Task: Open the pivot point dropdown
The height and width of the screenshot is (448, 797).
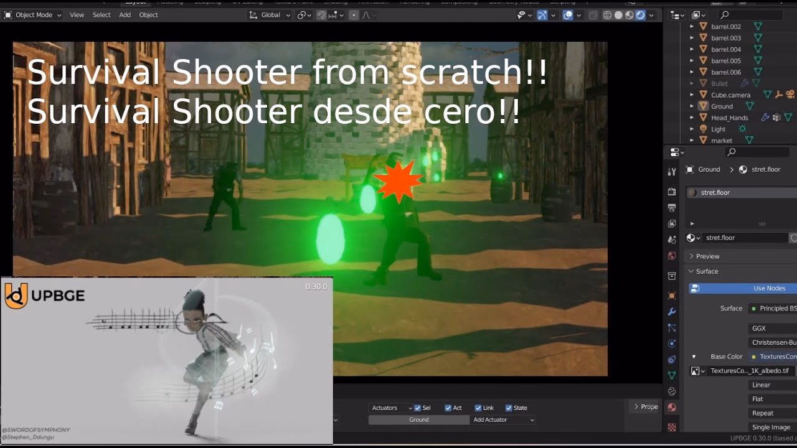Action: click(304, 15)
